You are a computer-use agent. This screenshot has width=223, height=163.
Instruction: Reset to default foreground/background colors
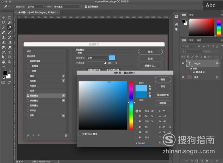(3, 78)
